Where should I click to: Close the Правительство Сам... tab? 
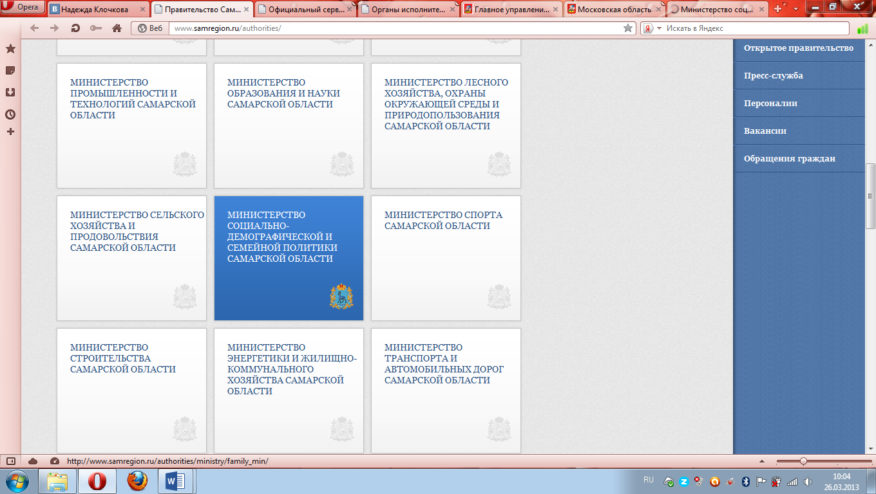point(245,10)
